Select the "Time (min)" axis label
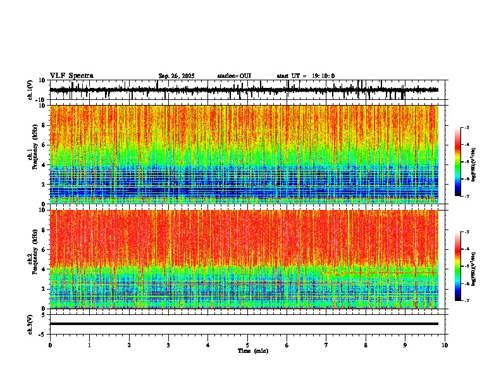Image resolution: width=501 pixels, height=387 pixels. click(x=253, y=351)
